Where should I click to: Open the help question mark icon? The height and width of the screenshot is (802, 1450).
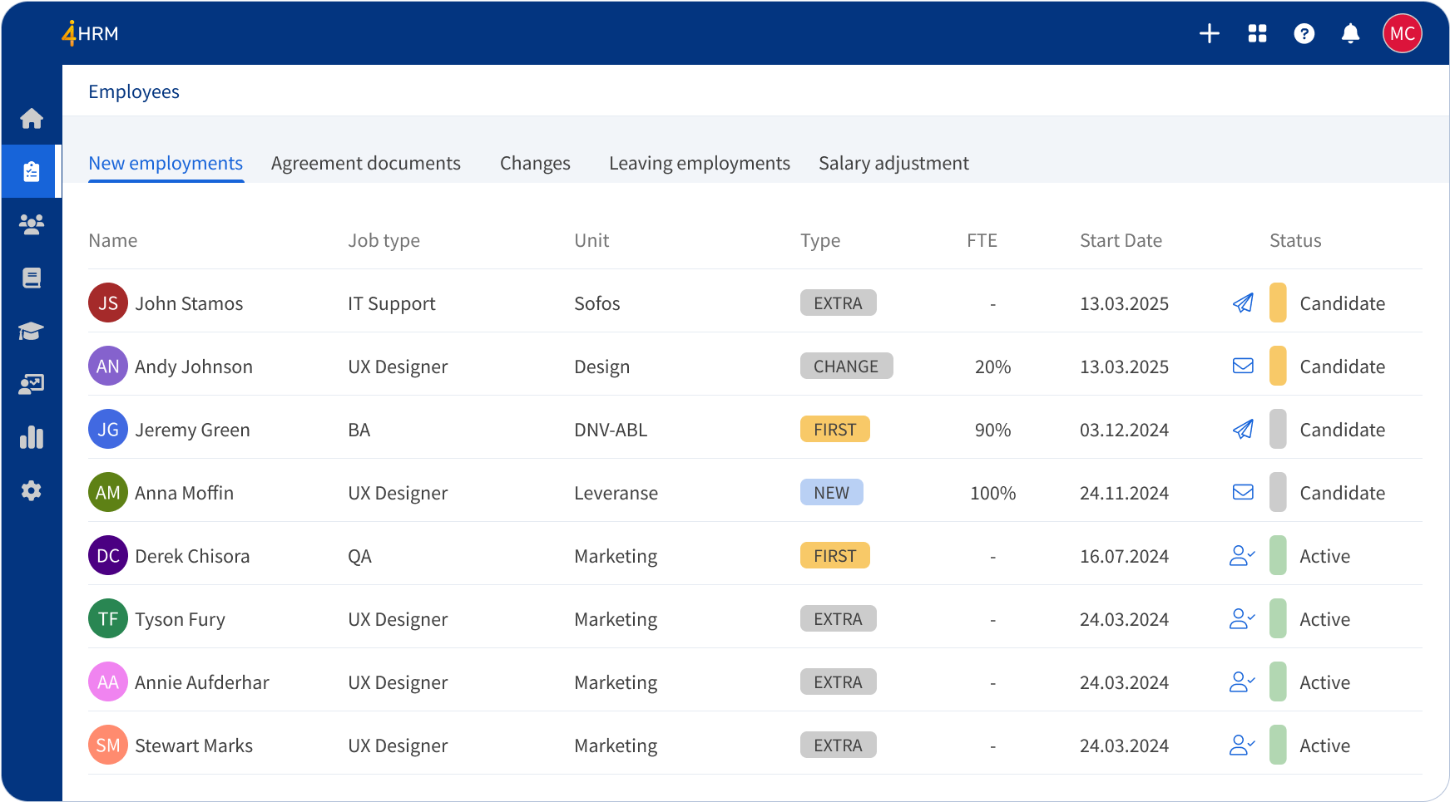pyautogui.click(x=1304, y=33)
